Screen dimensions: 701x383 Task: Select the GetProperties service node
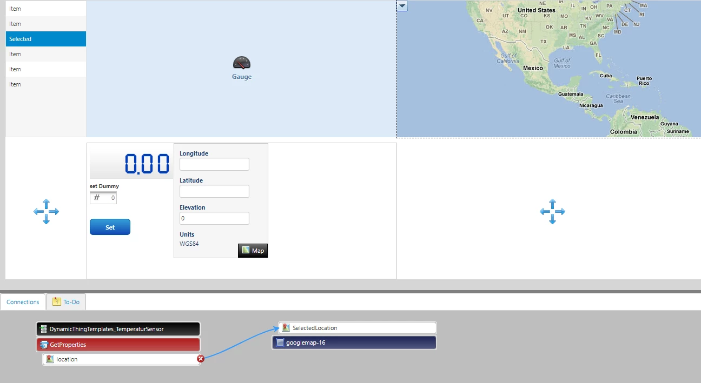[118, 344]
